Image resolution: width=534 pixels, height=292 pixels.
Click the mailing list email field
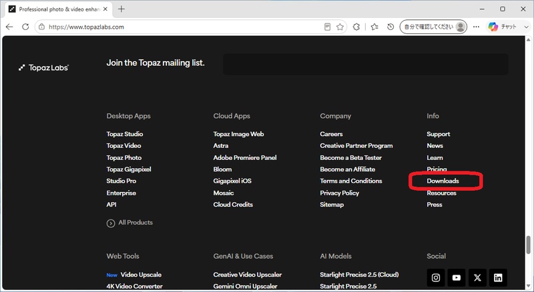365,64
